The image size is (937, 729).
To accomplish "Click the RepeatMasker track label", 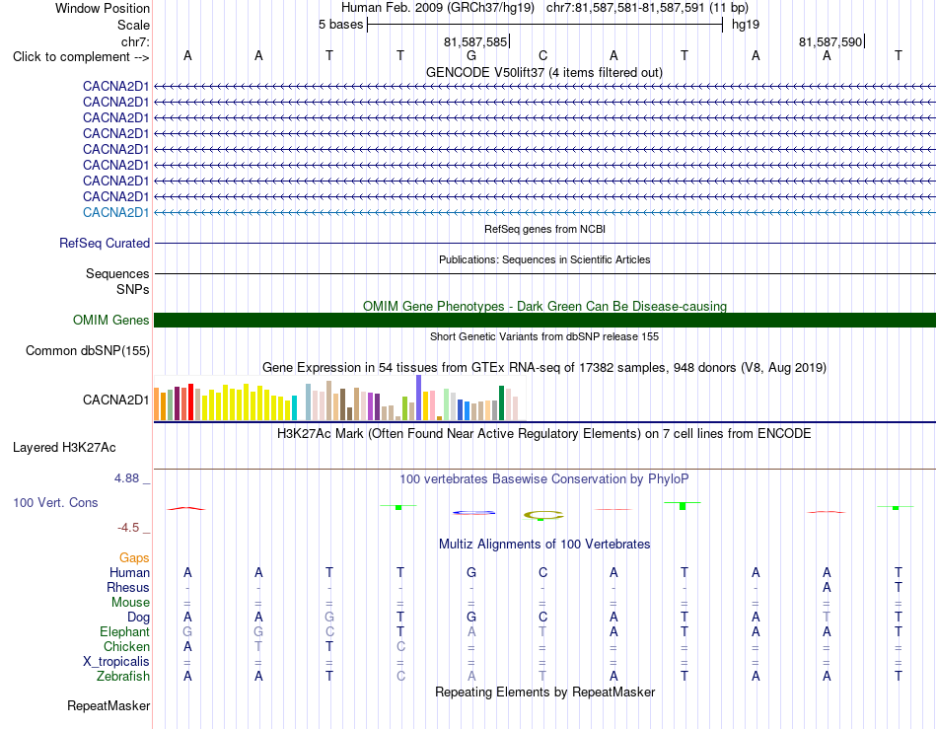I will pyautogui.click(x=108, y=706).
